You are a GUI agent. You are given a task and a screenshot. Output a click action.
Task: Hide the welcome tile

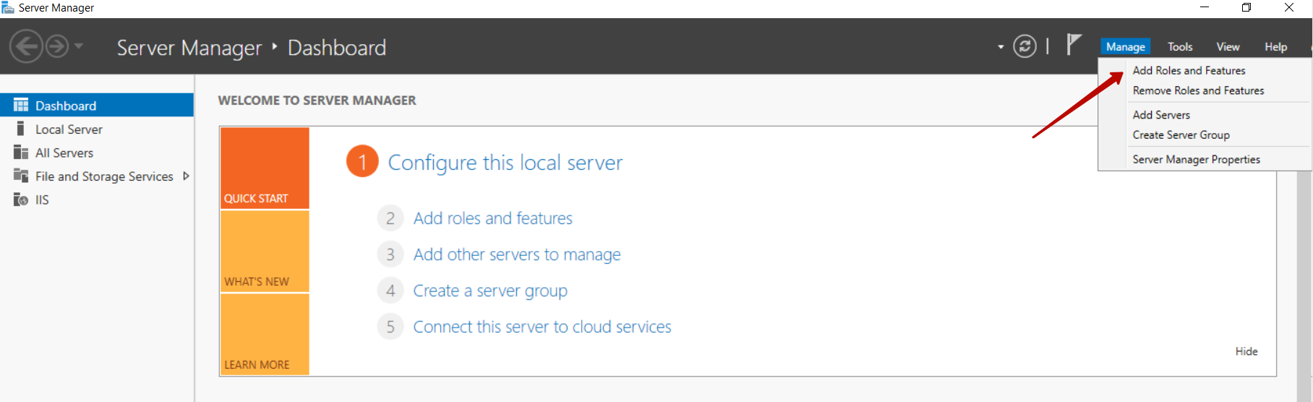[x=1246, y=351]
